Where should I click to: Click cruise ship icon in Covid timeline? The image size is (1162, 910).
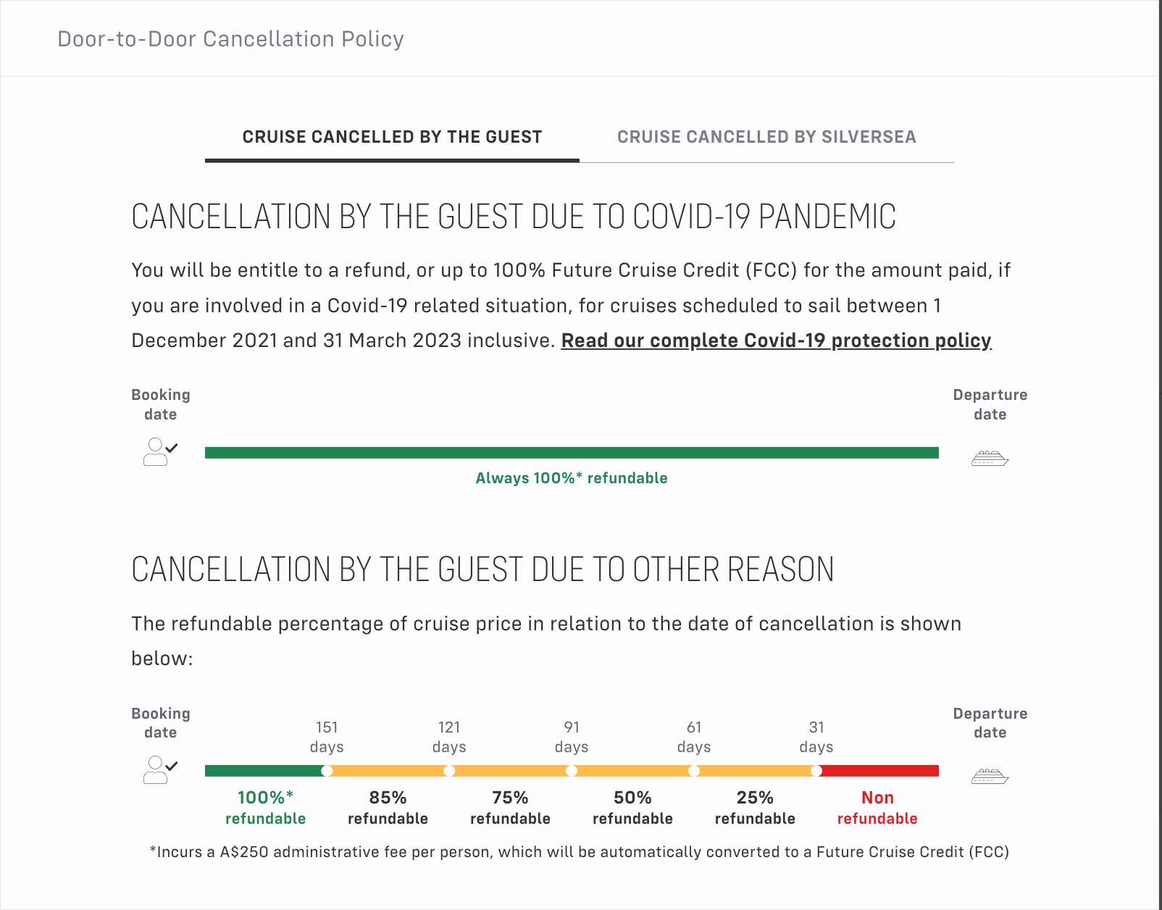pos(990,458)
